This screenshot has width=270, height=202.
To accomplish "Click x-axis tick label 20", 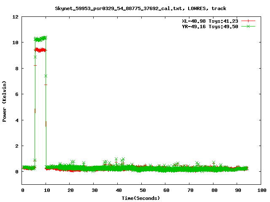I will click(x=70, y=190).
